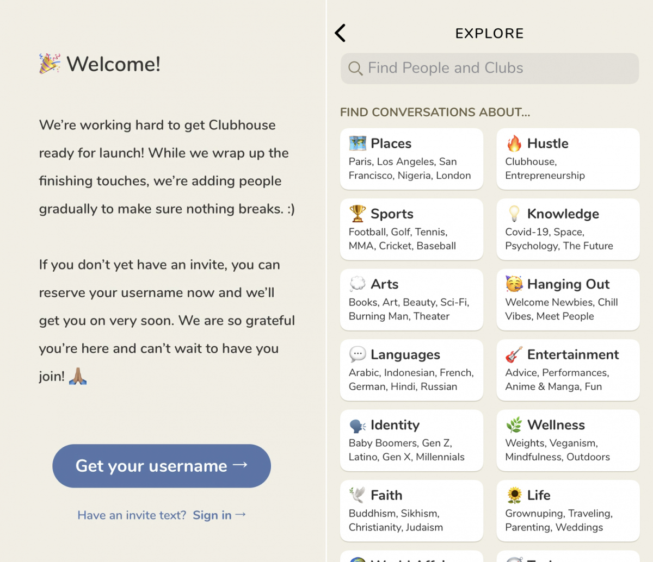Tap the Life sunflower icon
The height and width of the screenshot is (562, 653).
click(514, 495)
